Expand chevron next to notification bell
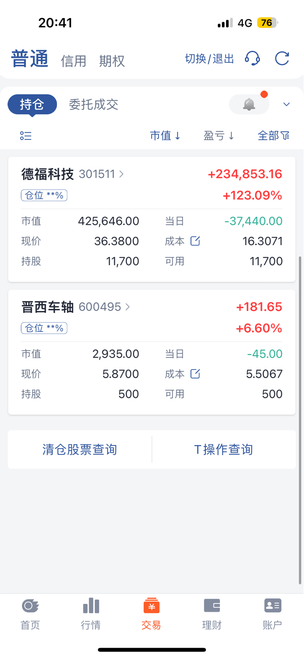Screen dimensions: 304x658 point(287,104)
